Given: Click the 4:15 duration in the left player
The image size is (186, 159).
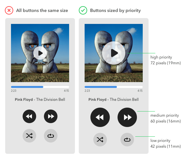Looking at the screenshot, I should [66, 91].
